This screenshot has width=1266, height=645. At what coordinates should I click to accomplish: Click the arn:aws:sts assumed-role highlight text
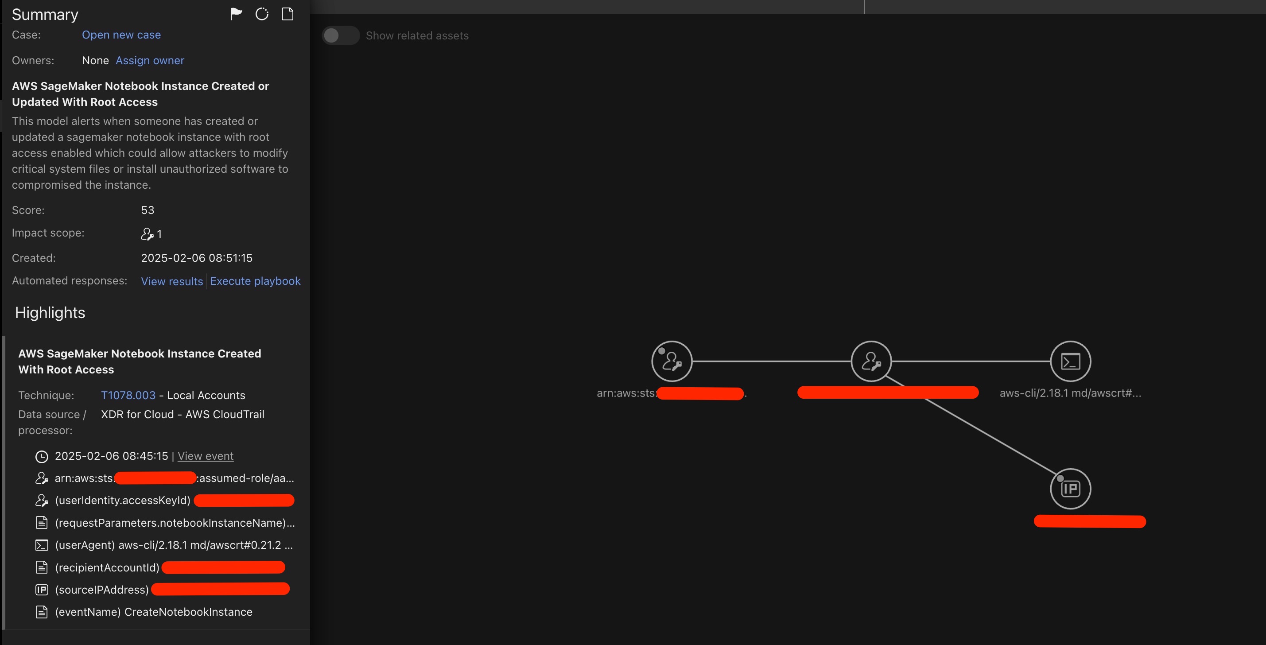coord(175,478)
